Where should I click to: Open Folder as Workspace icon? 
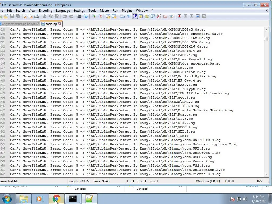click(165, 16)
